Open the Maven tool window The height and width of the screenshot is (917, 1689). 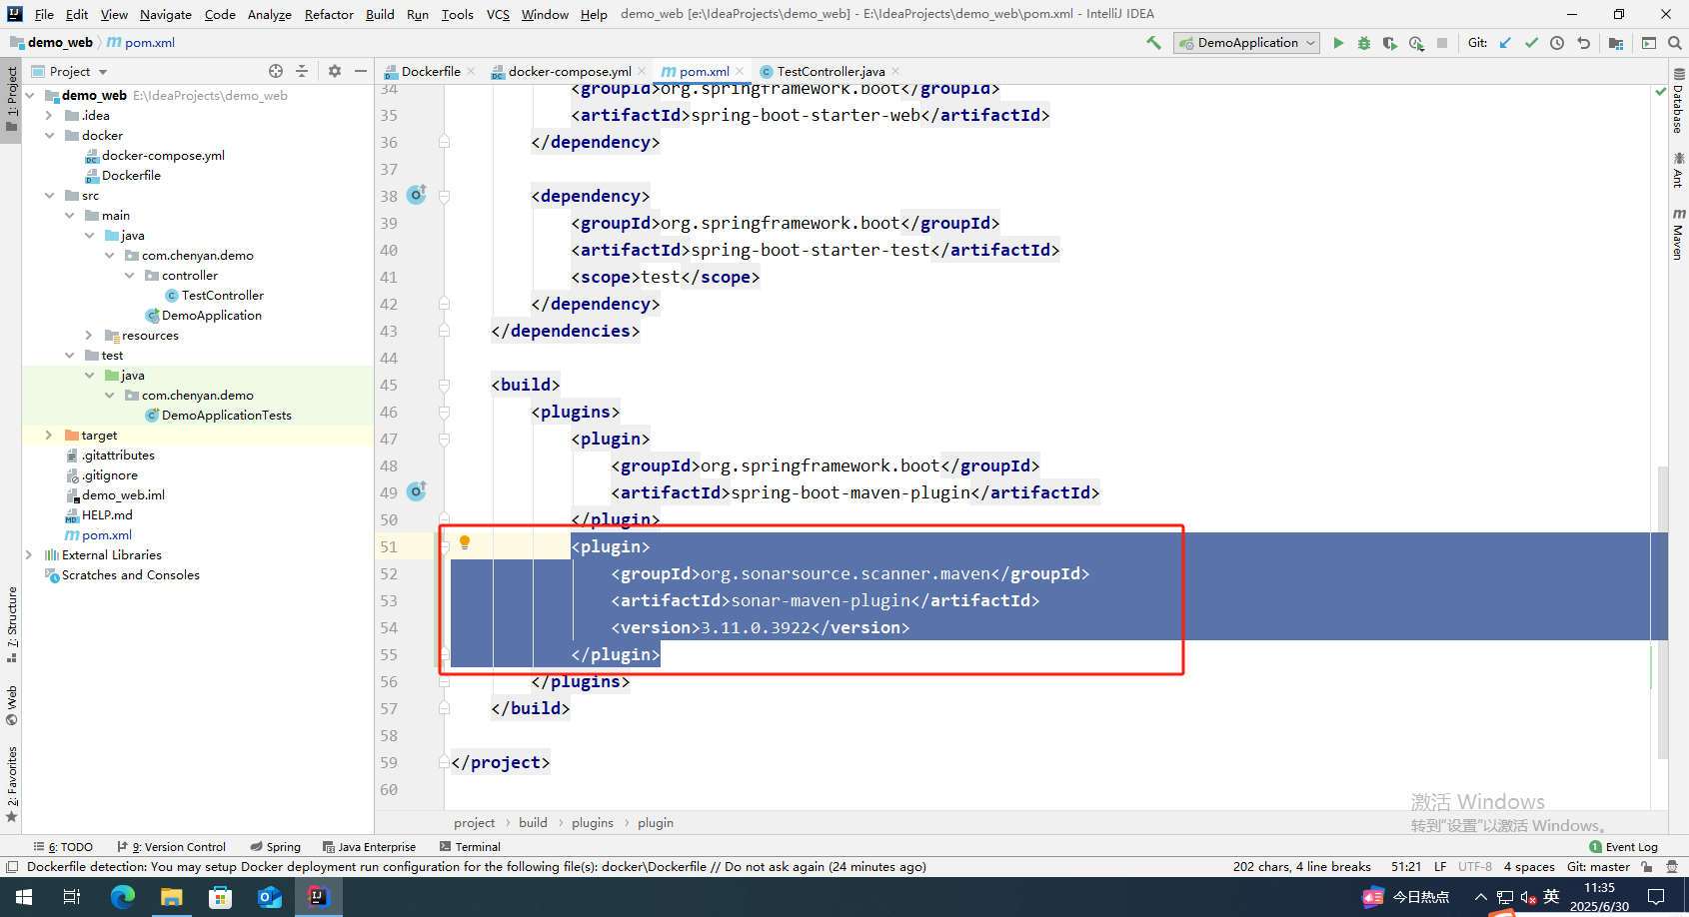click(x=1678, y=235)
